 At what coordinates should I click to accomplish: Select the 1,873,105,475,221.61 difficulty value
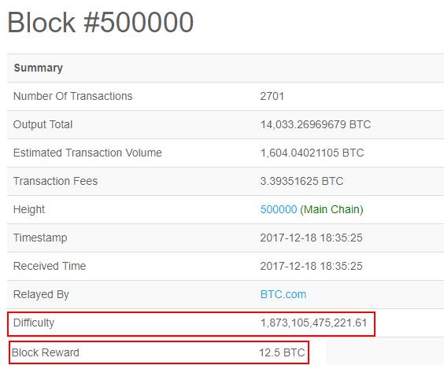(313, 323)
